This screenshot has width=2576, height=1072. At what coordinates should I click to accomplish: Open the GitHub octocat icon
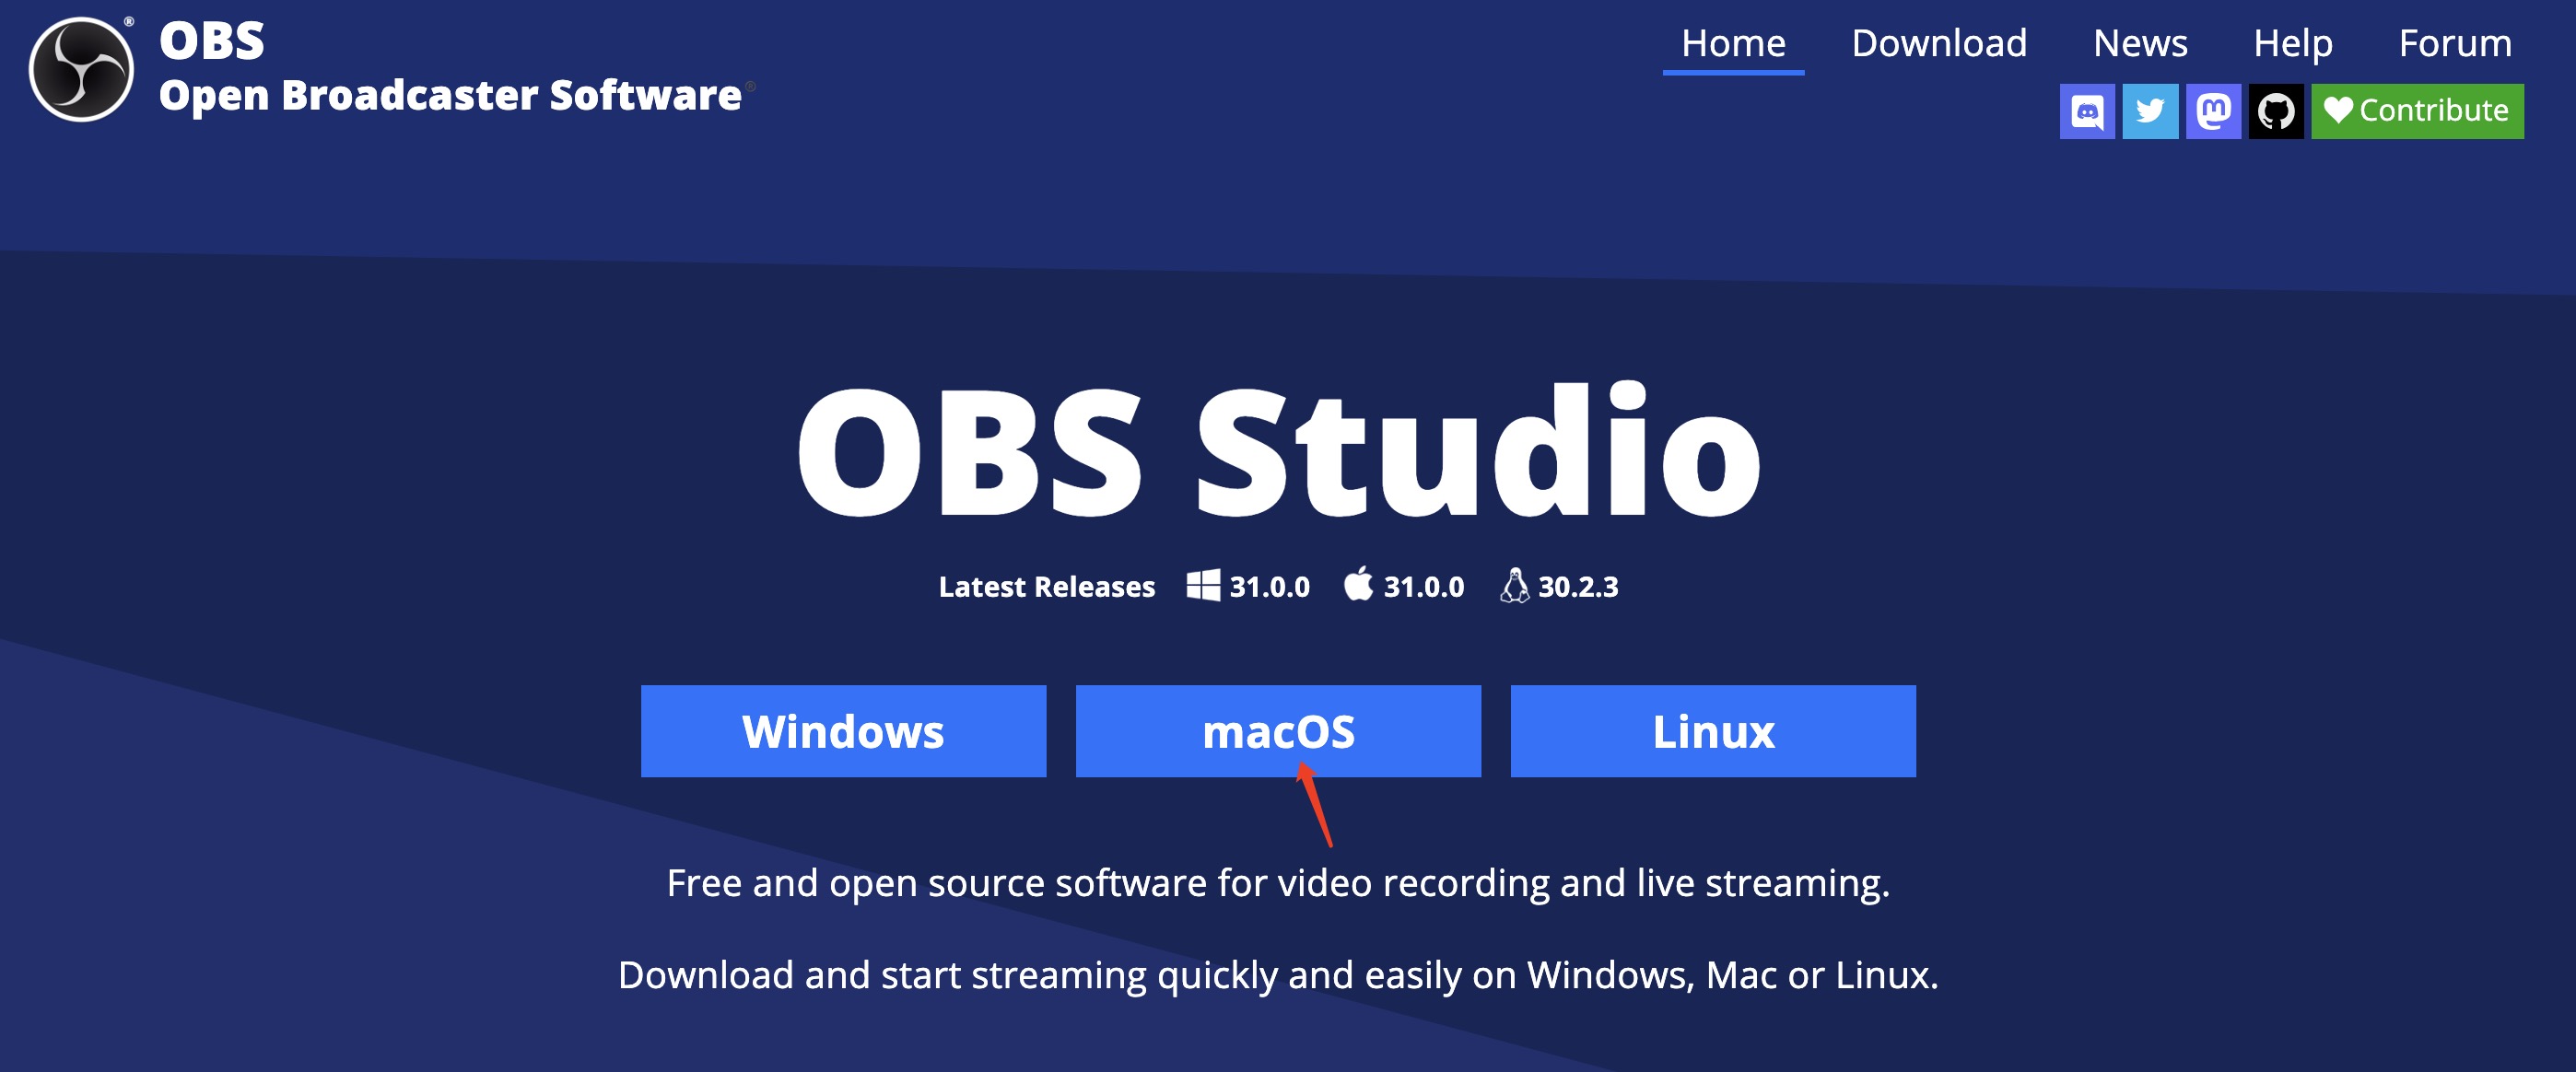click(2275, 111)
